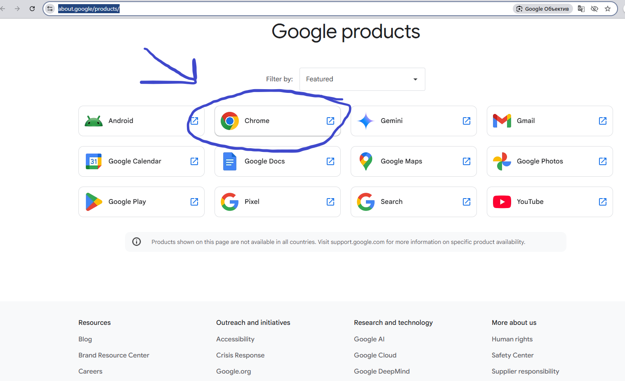Open Google Photos external link icon
The image size is (625, 381).
603,161
